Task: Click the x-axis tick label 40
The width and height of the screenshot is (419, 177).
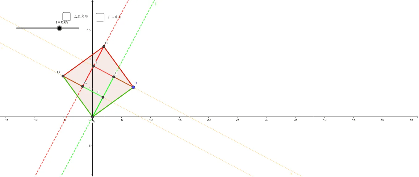Action: coord(325,120)
